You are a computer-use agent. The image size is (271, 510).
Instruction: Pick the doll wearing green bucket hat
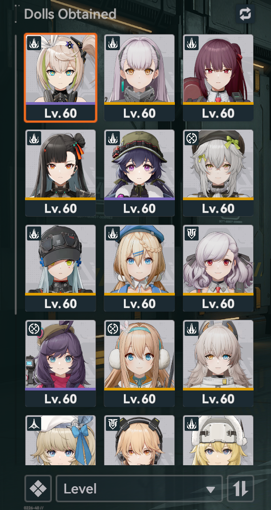pyautogui.click(x=140, y=173)
